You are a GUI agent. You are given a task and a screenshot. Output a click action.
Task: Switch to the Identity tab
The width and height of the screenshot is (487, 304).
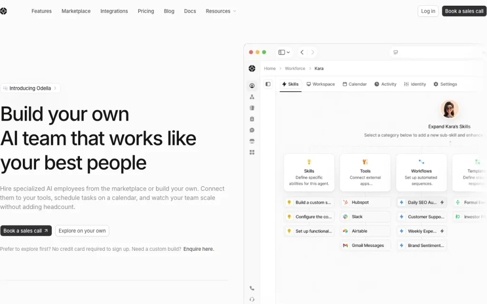tap(415, 84)
